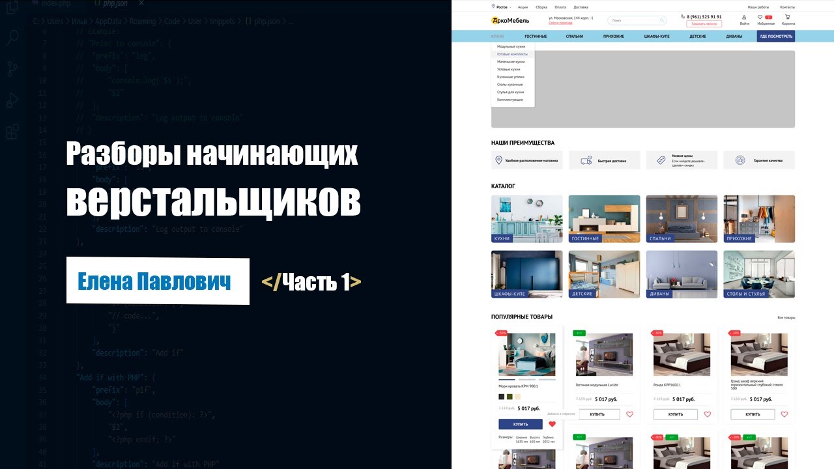Open the Акции link in top bar
834x469 pixels.
pyautogui.click(x=523, y=7)
